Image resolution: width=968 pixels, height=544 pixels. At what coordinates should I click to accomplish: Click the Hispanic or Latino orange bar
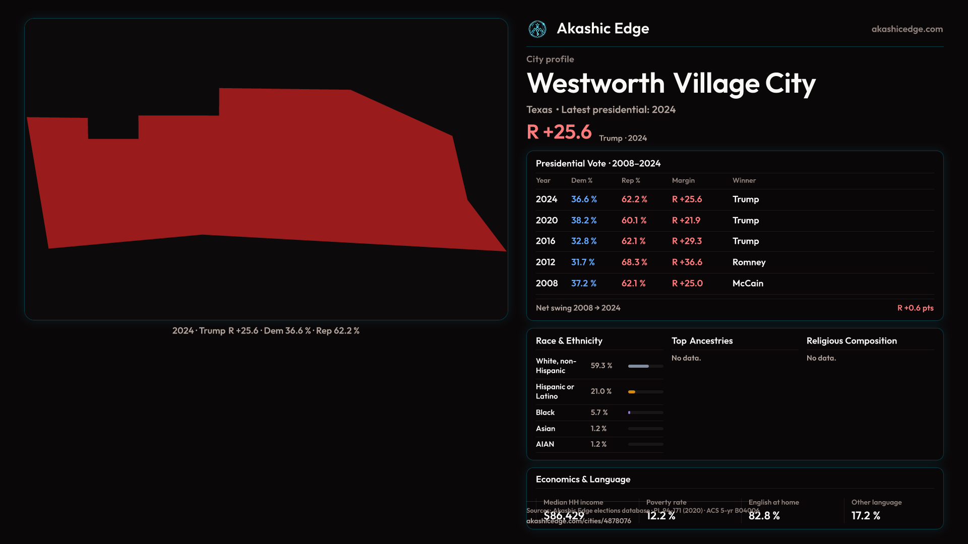[x=632, y=392]
